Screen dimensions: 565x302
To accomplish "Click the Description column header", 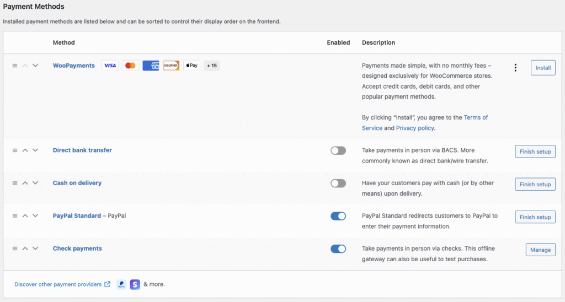I will point(379,42).
